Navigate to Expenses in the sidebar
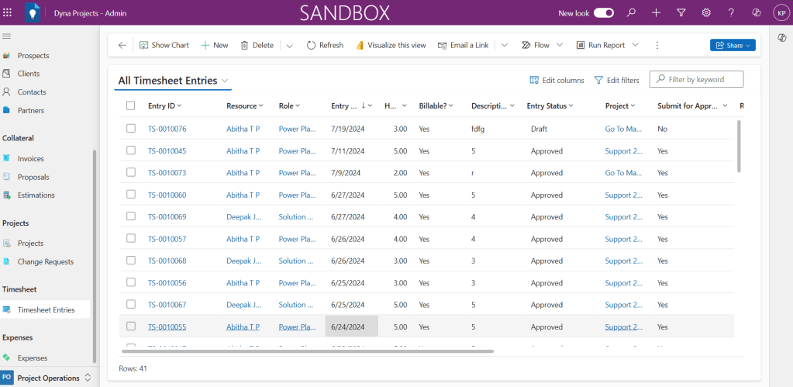This screenshot has height=387, width=793. 32,358
